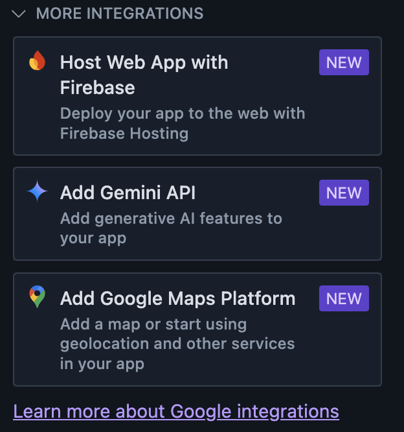The width and height of the screenshot is (404, 432).
Task: Click the NEW badge beside Gemini API
Action: click(x=344, y=193)
